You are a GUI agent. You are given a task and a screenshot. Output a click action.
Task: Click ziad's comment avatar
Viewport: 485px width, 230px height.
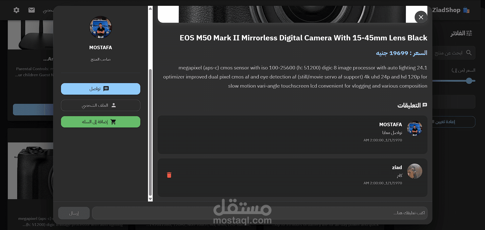(415, 171)
